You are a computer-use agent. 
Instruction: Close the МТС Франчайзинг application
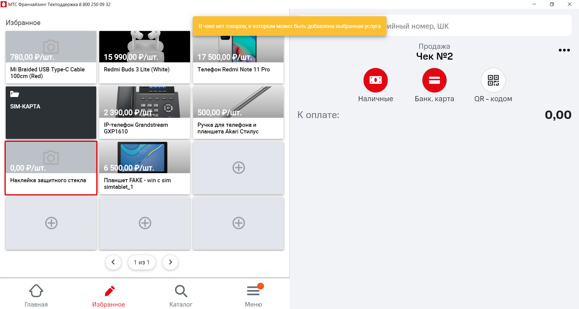(570, 4)
